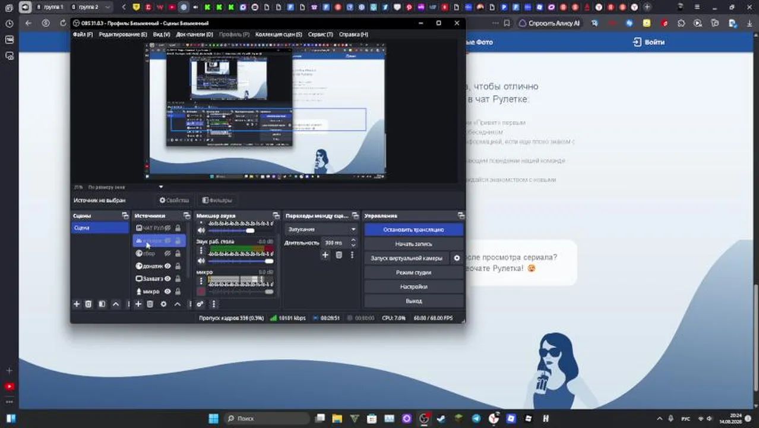Add a scene transition with plus icon
The width and height of the screenshot is (759, 428).
pyautogui.click(x=325, y=255)
